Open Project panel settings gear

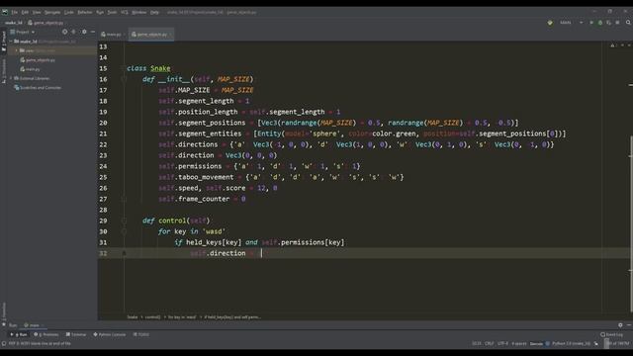click(84, 32)
